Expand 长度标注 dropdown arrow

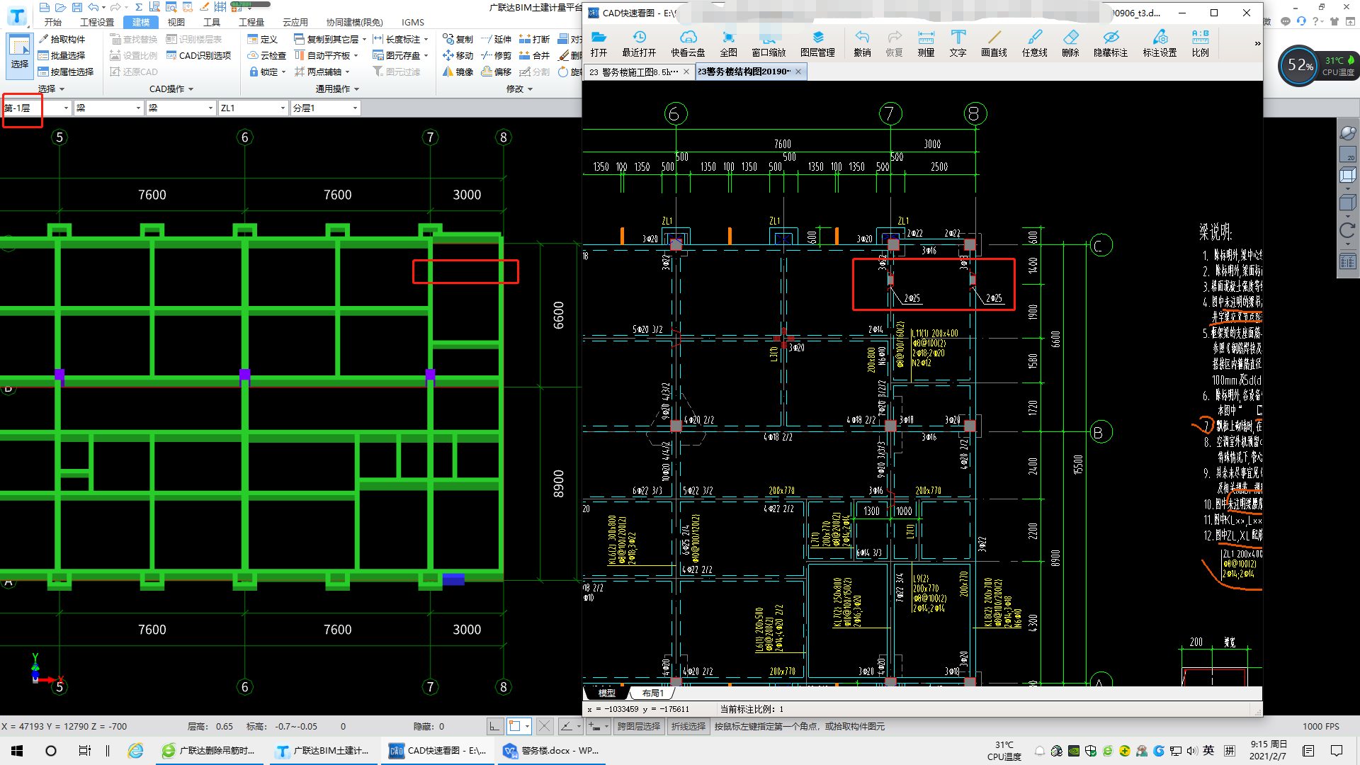(426, 40)
